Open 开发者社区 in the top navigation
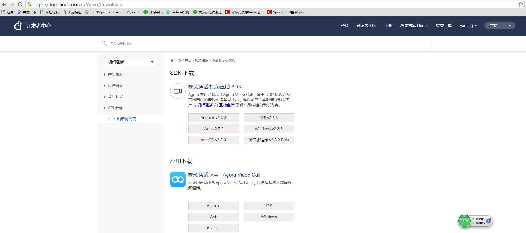The width and height of the screenshot is (526, 233). click(366, 26)
